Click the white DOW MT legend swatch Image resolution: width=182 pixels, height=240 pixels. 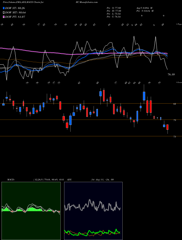coord(4,13)
